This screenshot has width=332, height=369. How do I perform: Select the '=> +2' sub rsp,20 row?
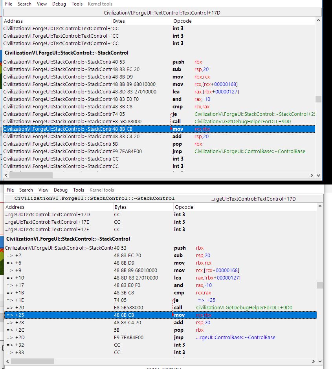click(x=161, y=255)
